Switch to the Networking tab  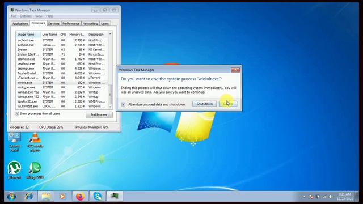(90, 24)
